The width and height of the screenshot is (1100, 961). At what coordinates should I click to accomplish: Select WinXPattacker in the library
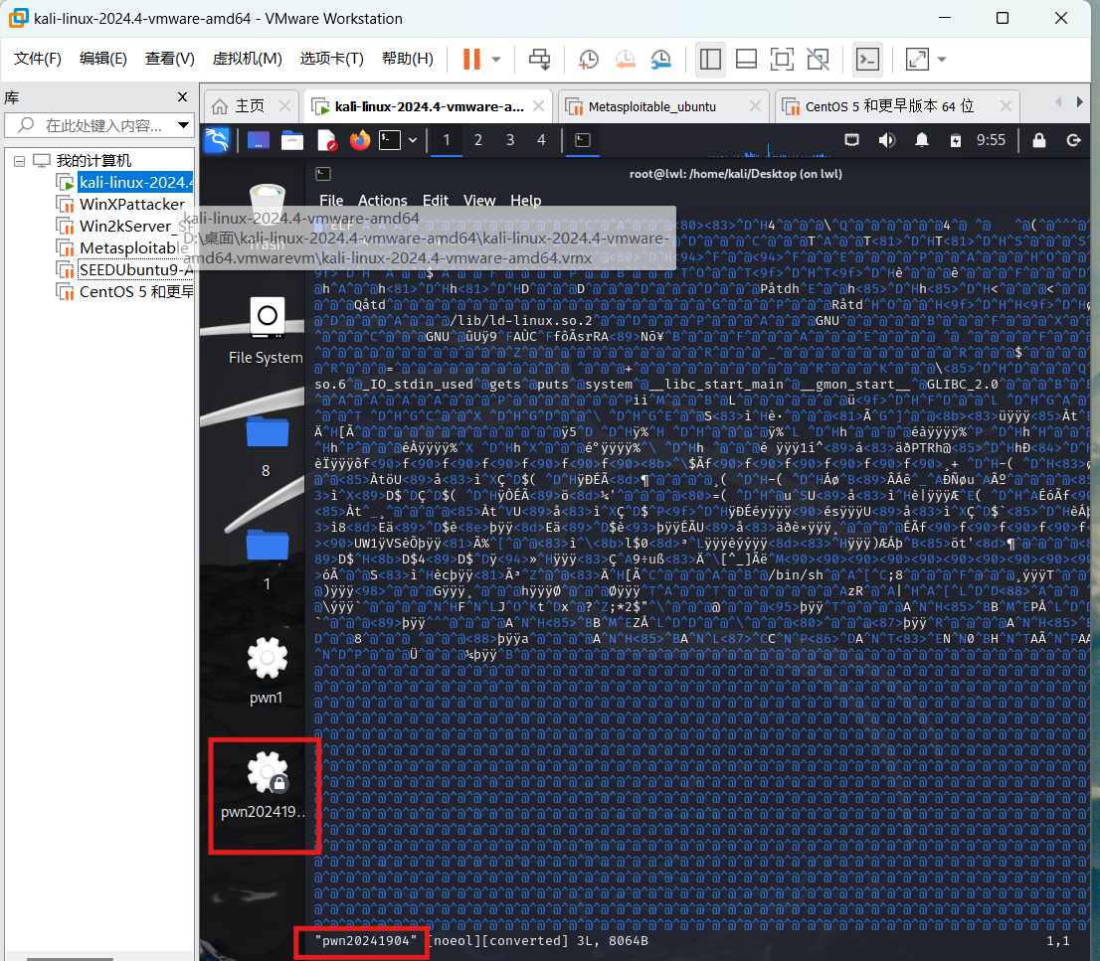[131, 205]
